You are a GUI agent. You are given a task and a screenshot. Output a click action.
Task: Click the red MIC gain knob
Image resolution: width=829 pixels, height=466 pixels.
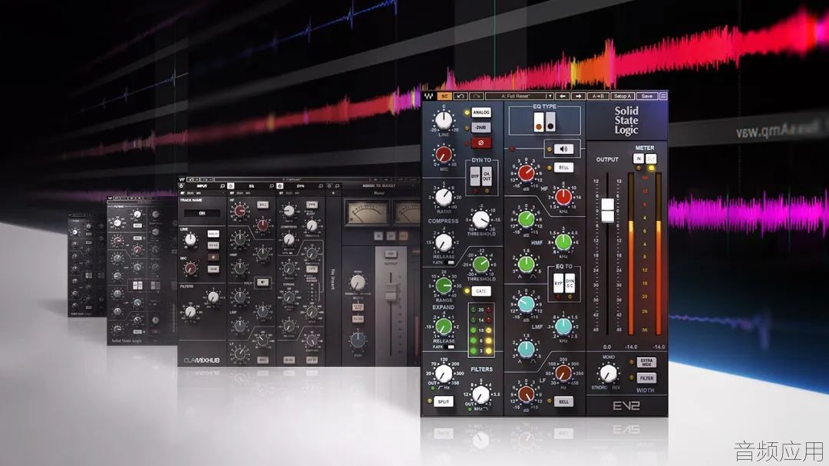[444, 154]
